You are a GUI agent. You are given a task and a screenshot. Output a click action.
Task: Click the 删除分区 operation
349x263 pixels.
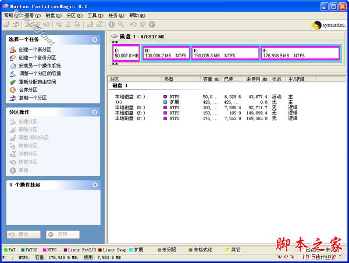23,129
